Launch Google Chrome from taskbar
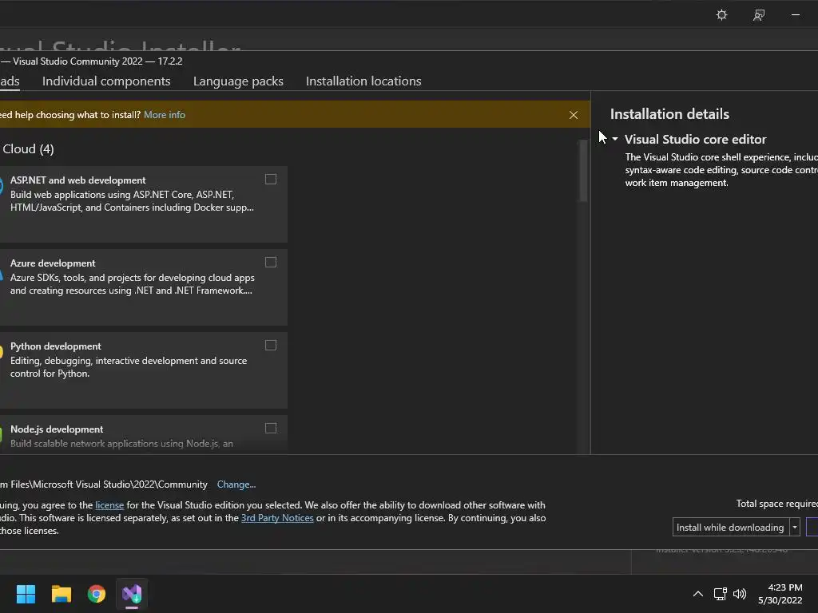This screenshot has width=818, height=613. click(97, 594)
